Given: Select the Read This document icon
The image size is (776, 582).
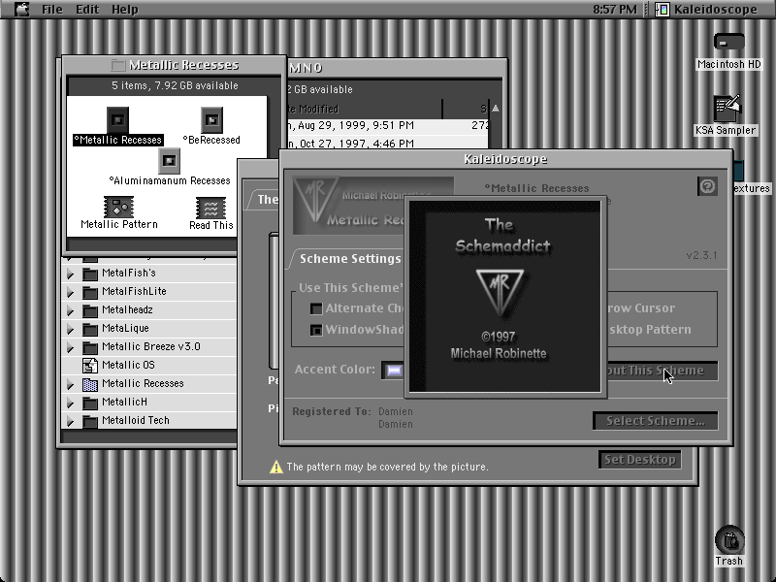Looking at the screenshot, I should (210, 208).
